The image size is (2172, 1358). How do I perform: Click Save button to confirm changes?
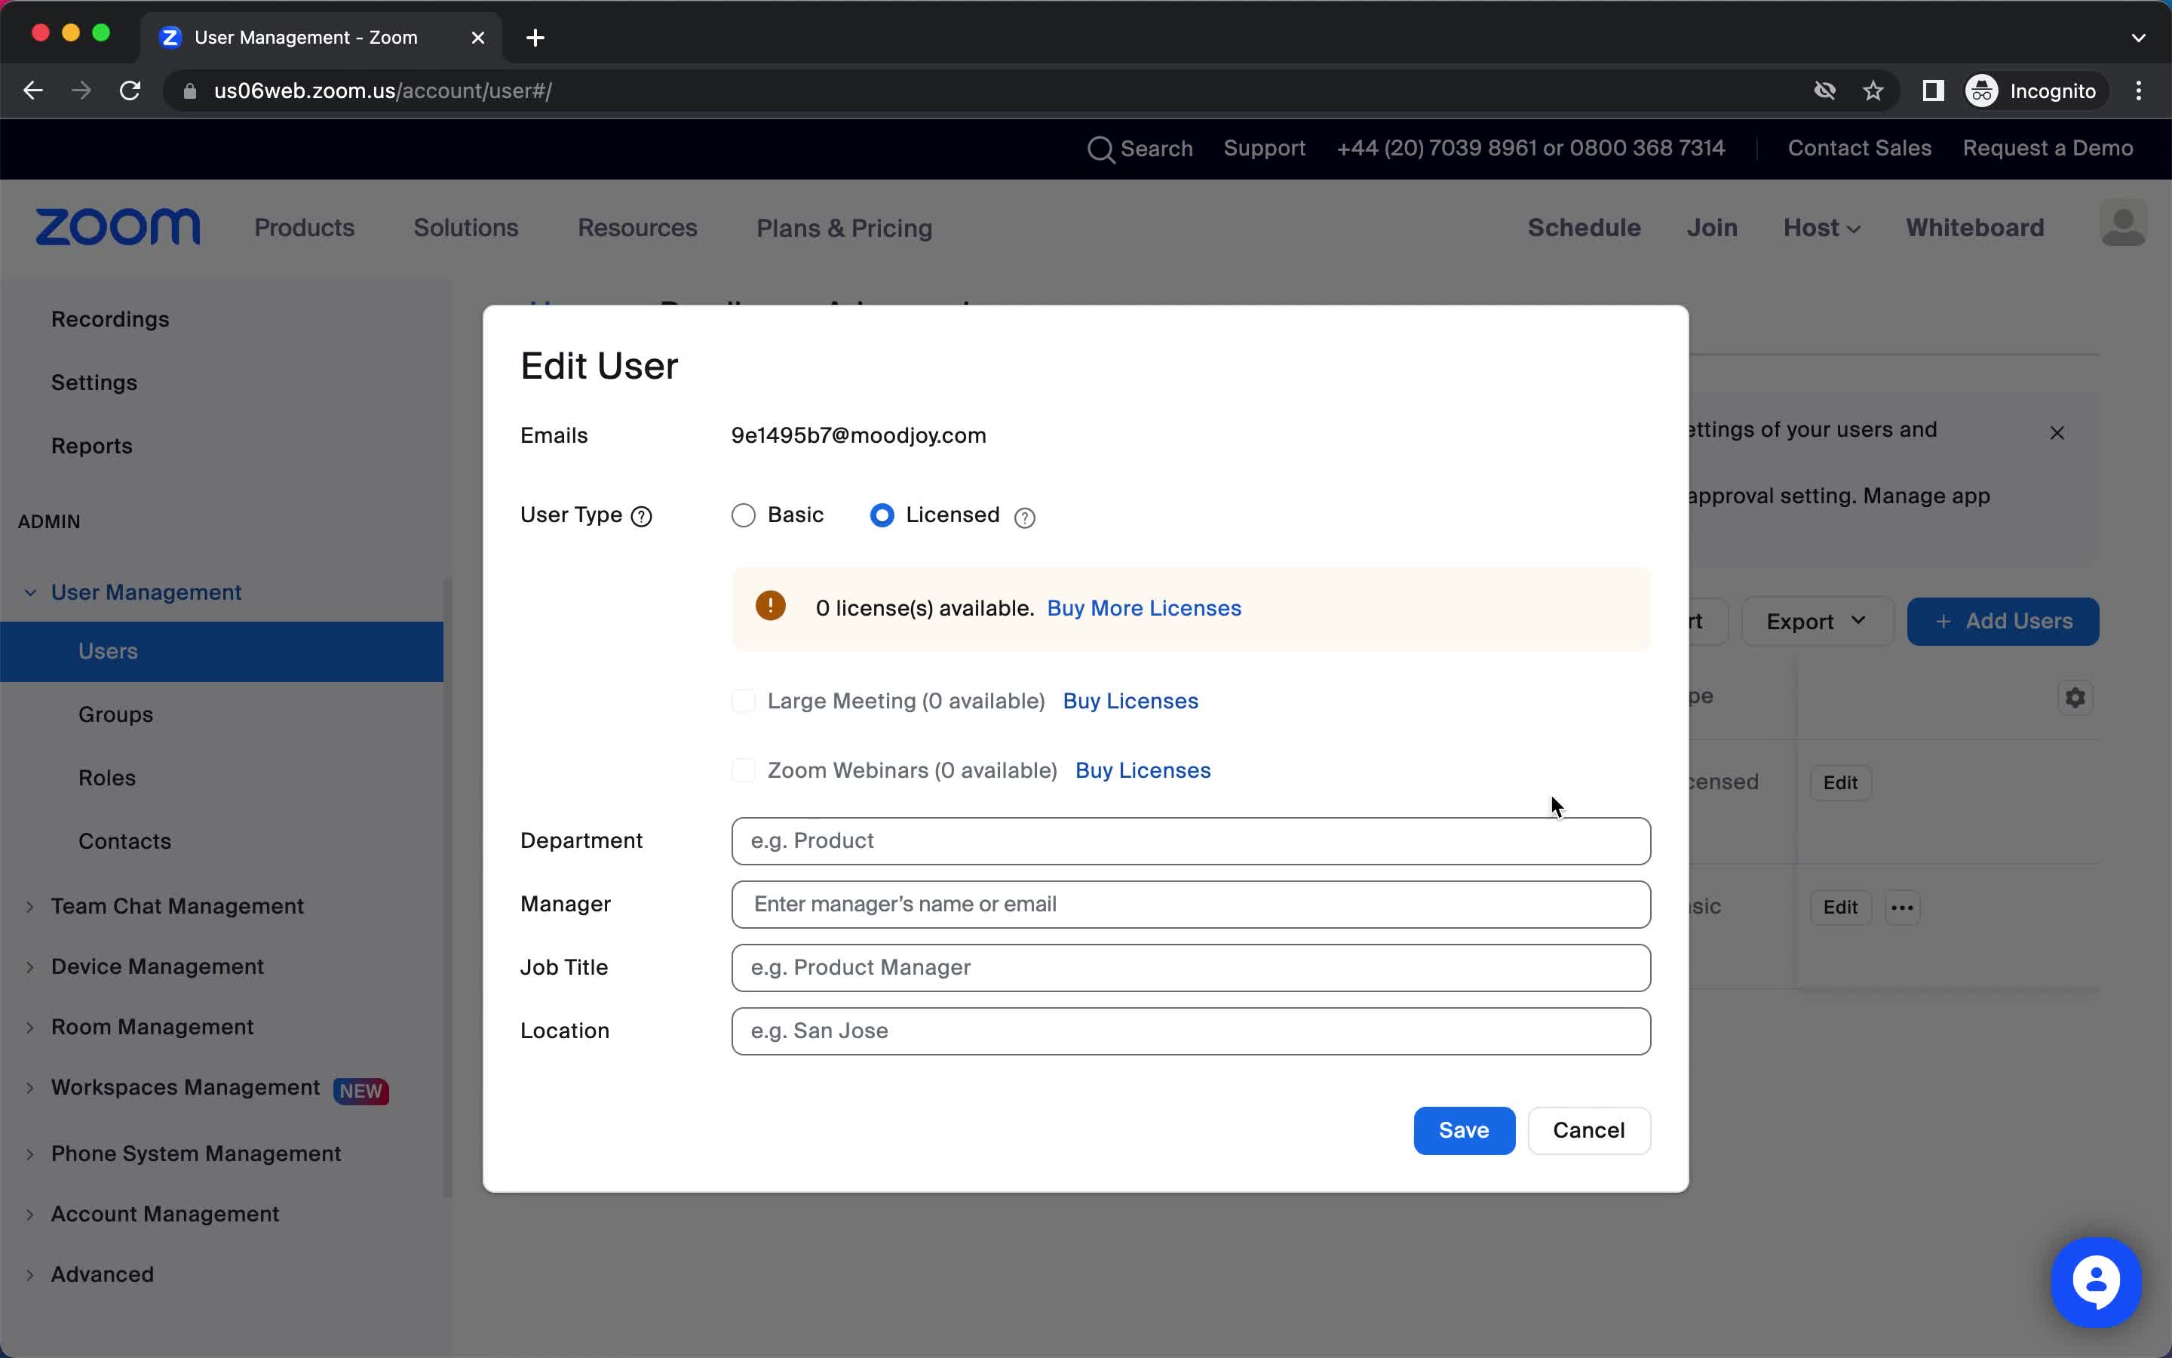pyautogui.click(x=1464, y=1129)
